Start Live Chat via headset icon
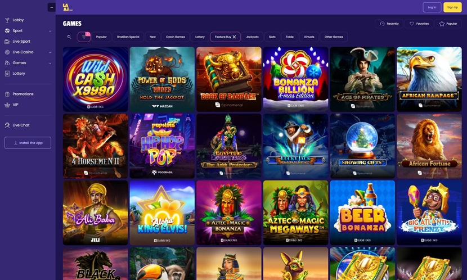 point(7,125)
